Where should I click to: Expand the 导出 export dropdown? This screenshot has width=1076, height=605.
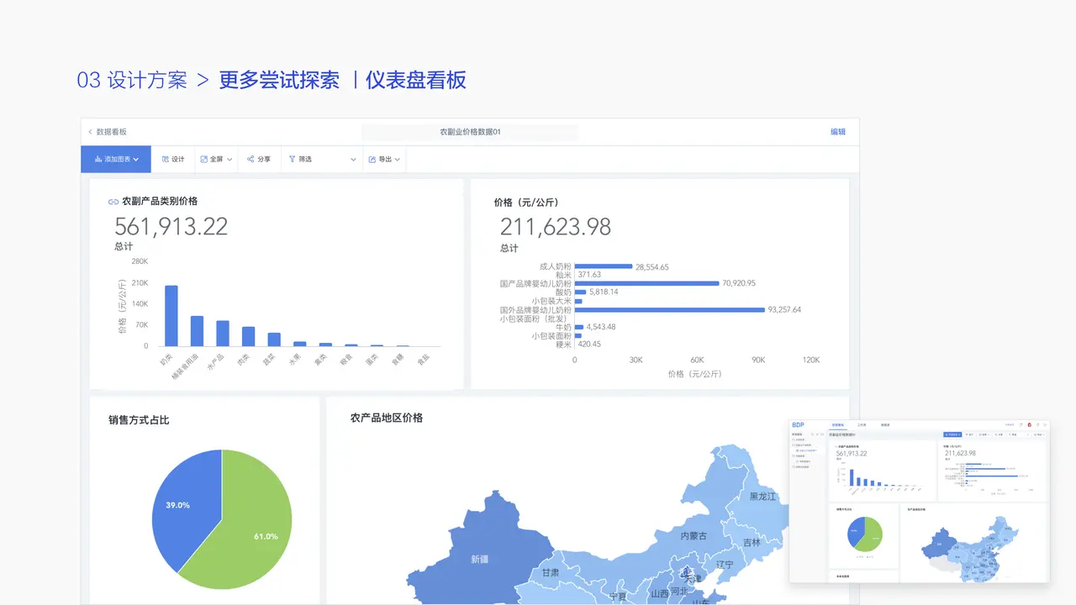click(384, 159)
